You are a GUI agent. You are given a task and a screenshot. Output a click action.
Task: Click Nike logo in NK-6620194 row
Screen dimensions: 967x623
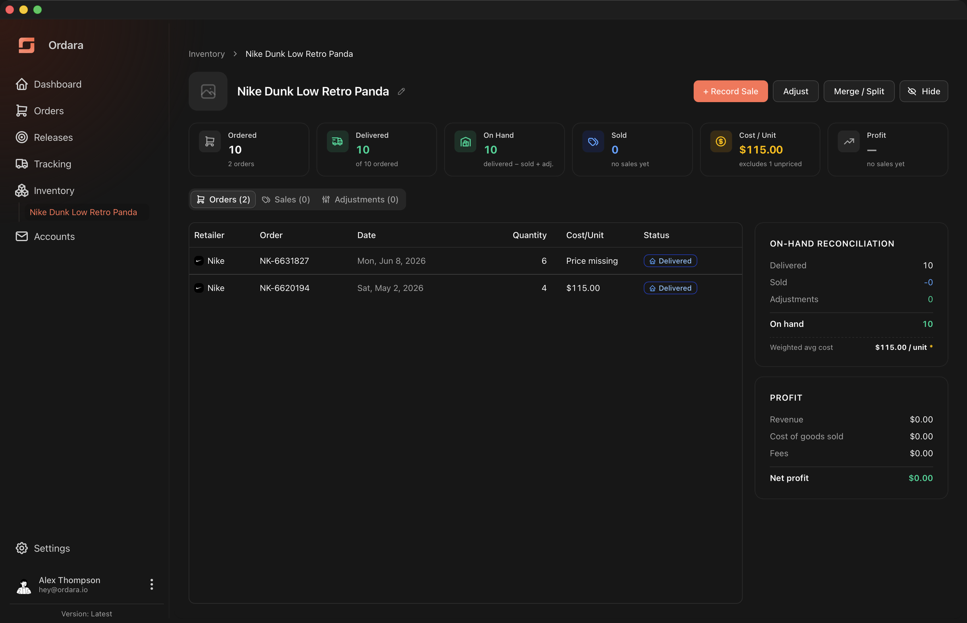pos(199,288)
